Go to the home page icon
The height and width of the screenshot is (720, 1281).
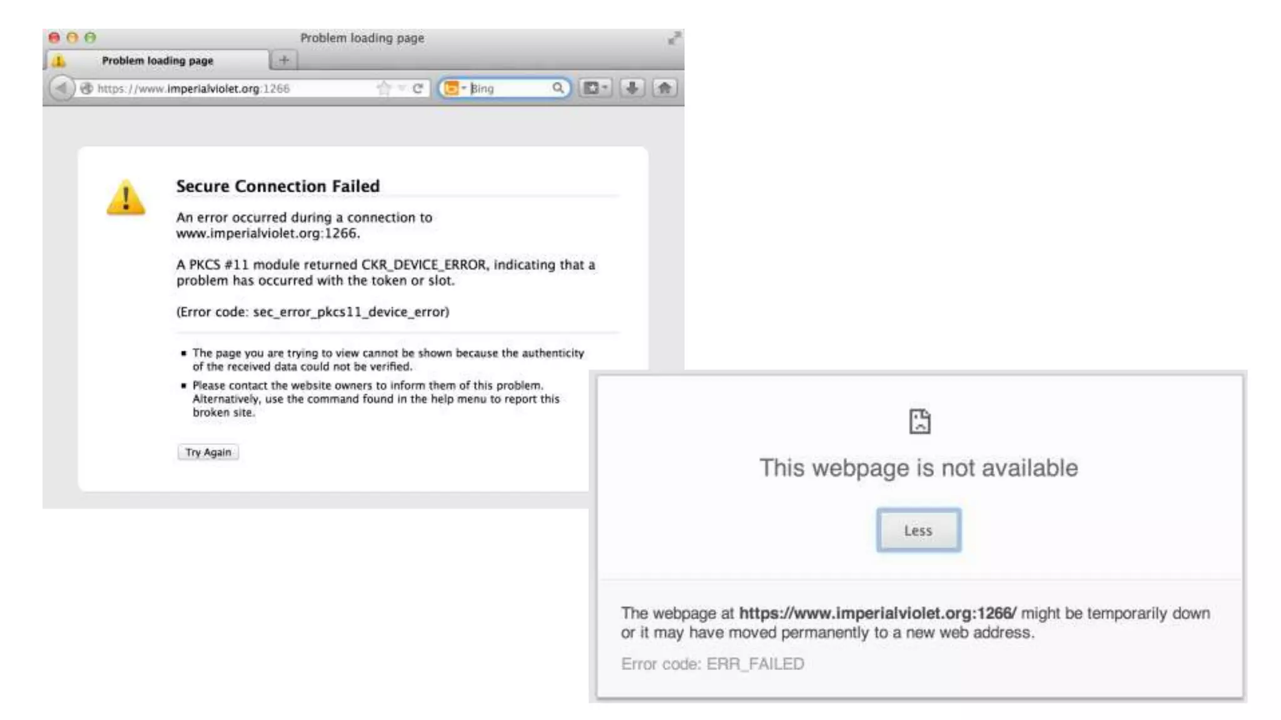coord(664,88)
